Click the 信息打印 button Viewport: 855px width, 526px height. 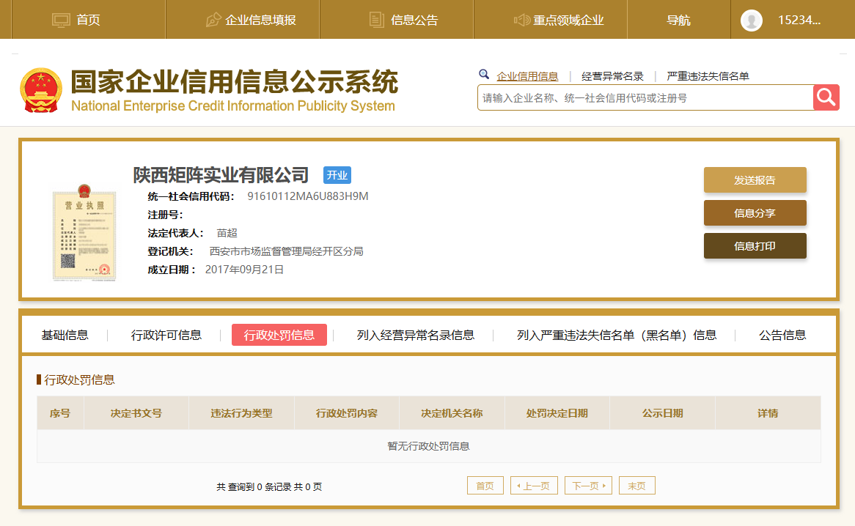point(755,246)
